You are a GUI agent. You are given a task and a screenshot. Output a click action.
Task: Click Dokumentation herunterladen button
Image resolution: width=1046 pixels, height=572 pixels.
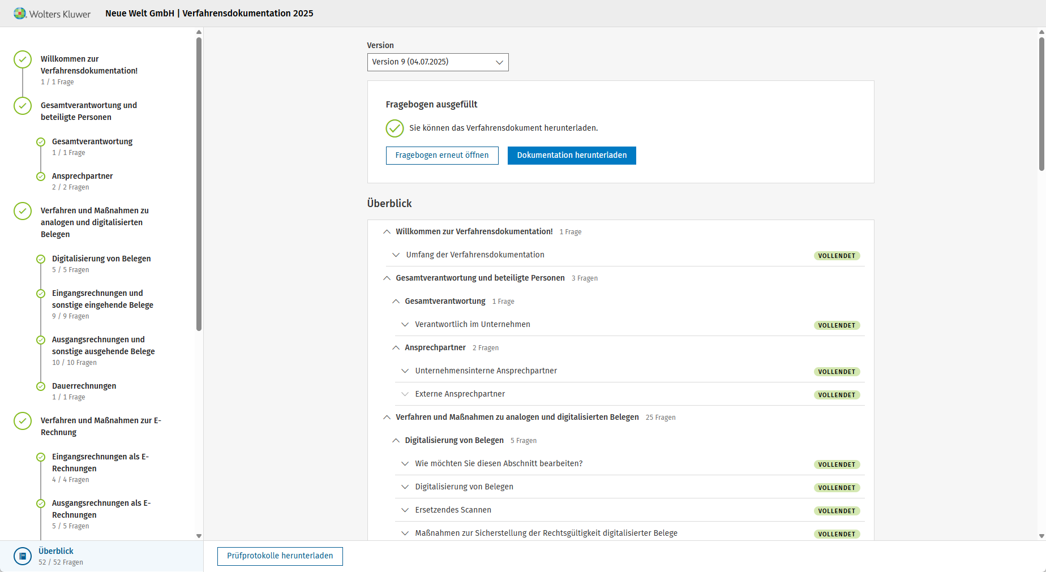(572, 156)
